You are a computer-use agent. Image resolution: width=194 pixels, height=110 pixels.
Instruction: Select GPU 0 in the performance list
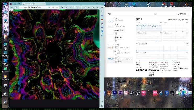coord(120,53)
